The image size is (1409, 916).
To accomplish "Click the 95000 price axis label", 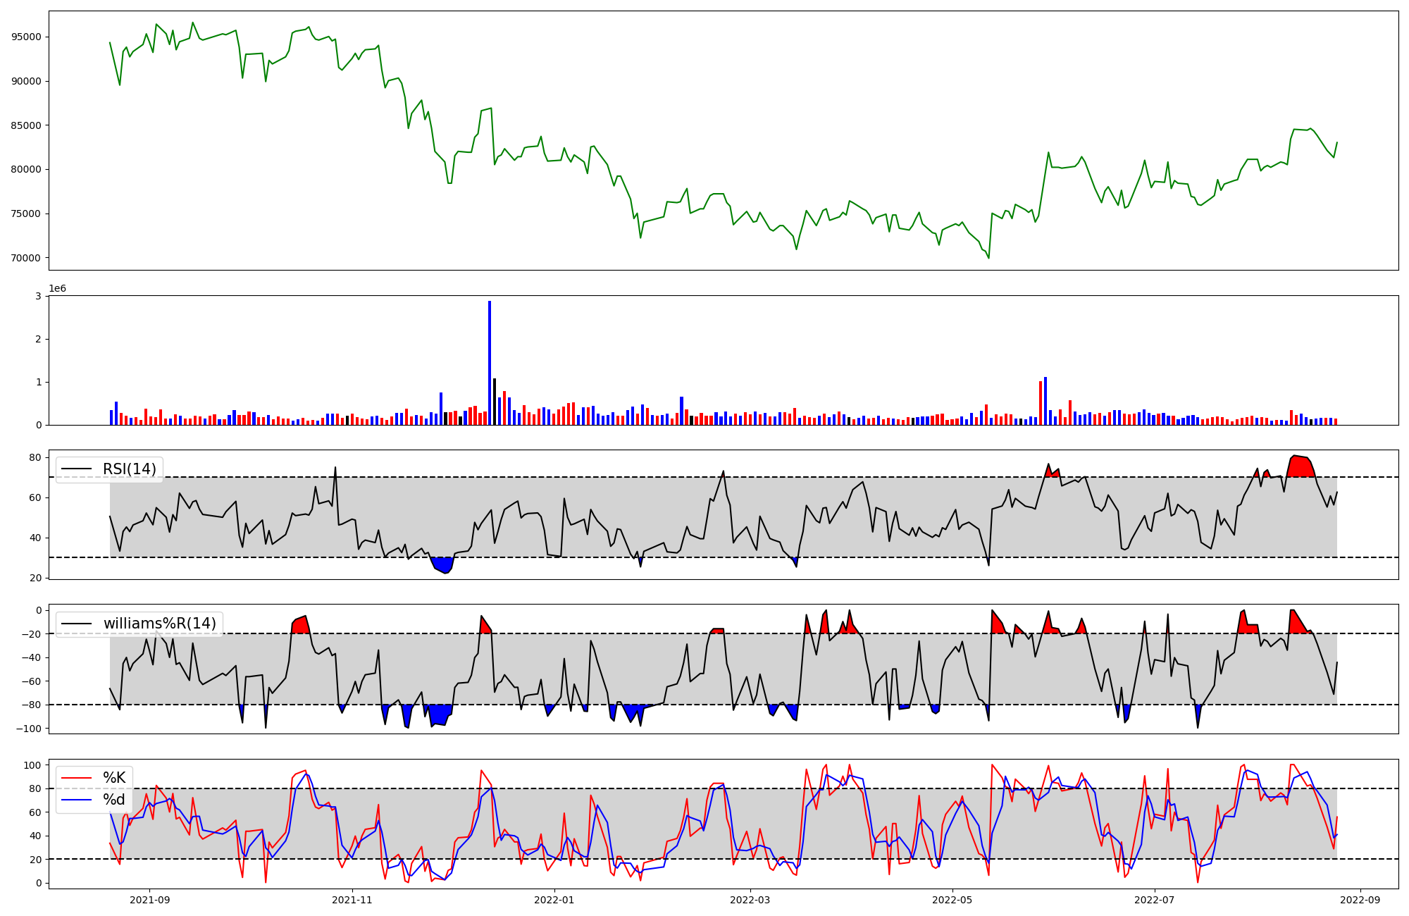I will click(x=26, y=37).
